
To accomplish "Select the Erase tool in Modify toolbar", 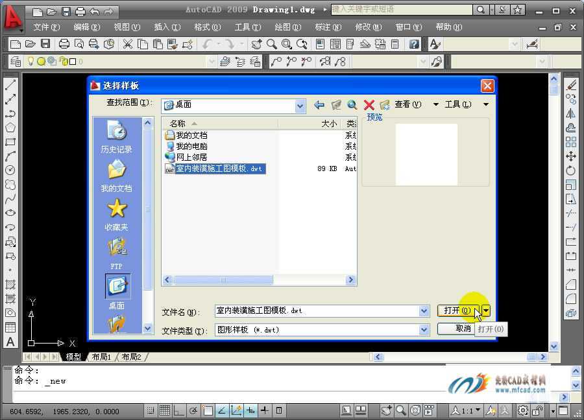I will click(x=571, y=85).
